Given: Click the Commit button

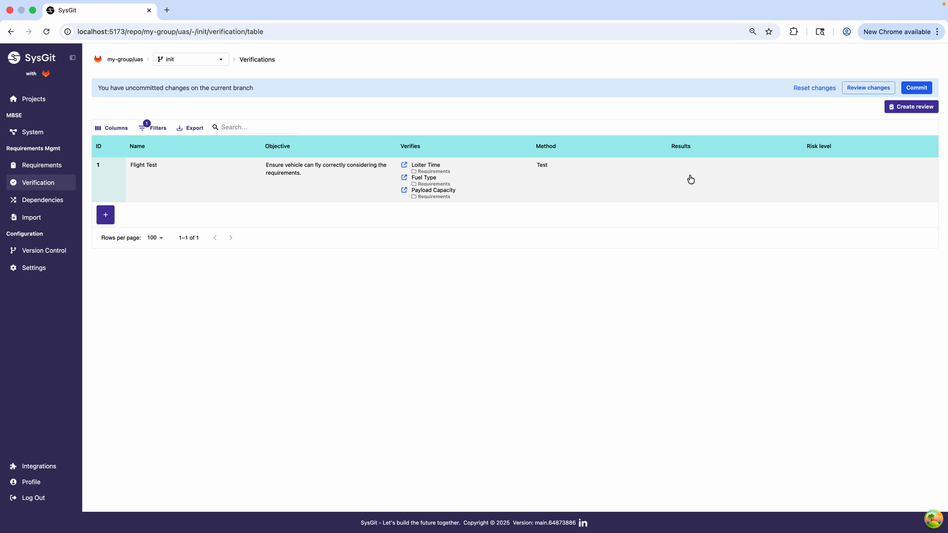Looking at the screenshot, I should (916, 87).
